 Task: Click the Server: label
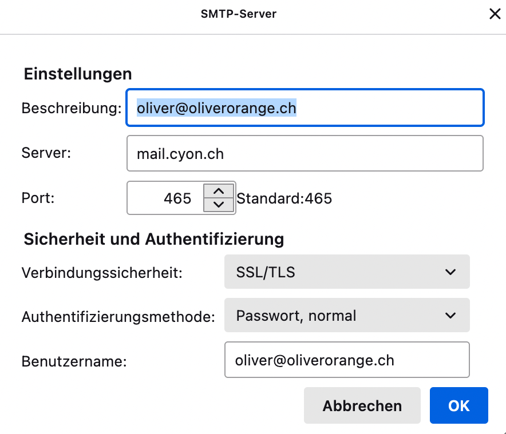[46, 153]
